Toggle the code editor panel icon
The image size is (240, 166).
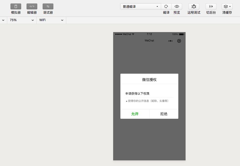click(x=32, y=6)
